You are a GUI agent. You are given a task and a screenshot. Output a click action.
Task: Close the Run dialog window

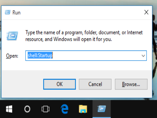tap(146, 12)
